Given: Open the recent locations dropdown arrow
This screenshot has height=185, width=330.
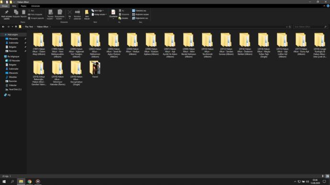Looking at the screenshot, I should click(12, 27).
